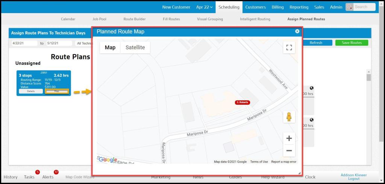The height and width of the screenshot is (184, 385).
Task: Select the Map view type
Action: (x=110, y=48)
